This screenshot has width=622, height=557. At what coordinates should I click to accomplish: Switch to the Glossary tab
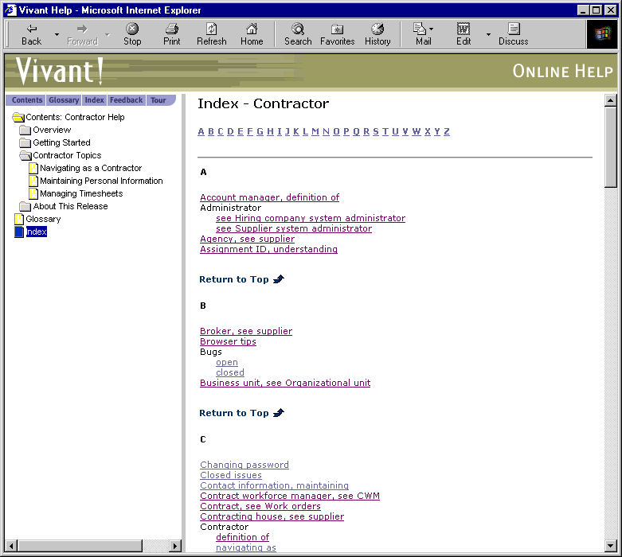point(64,101)
